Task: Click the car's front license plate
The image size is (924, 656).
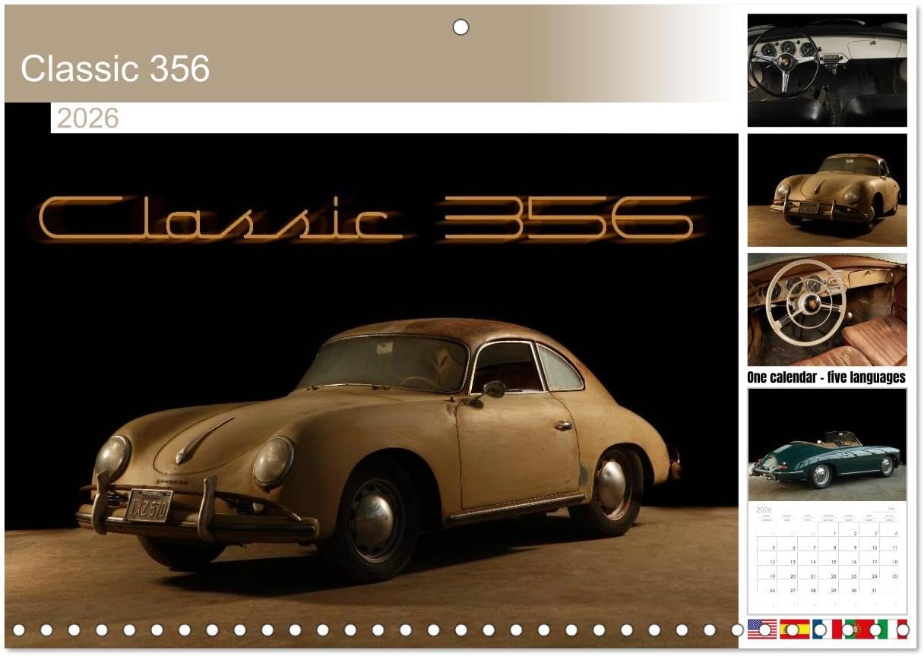Action: click(149, 505)
